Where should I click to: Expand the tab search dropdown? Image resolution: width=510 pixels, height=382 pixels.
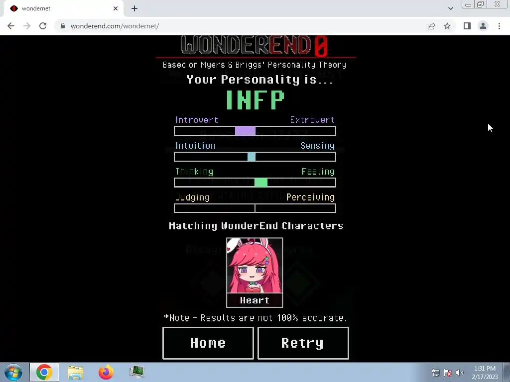coord(450,8)
